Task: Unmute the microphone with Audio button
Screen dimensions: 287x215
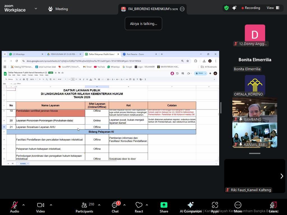Action: (15, 207)
